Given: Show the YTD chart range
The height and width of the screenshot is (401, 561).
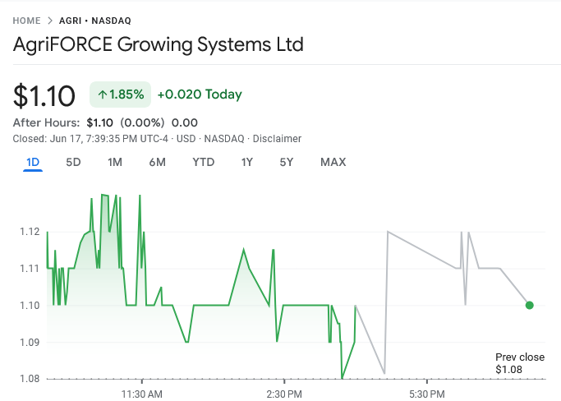Looking at the screenshot, I should click(203, 162).
